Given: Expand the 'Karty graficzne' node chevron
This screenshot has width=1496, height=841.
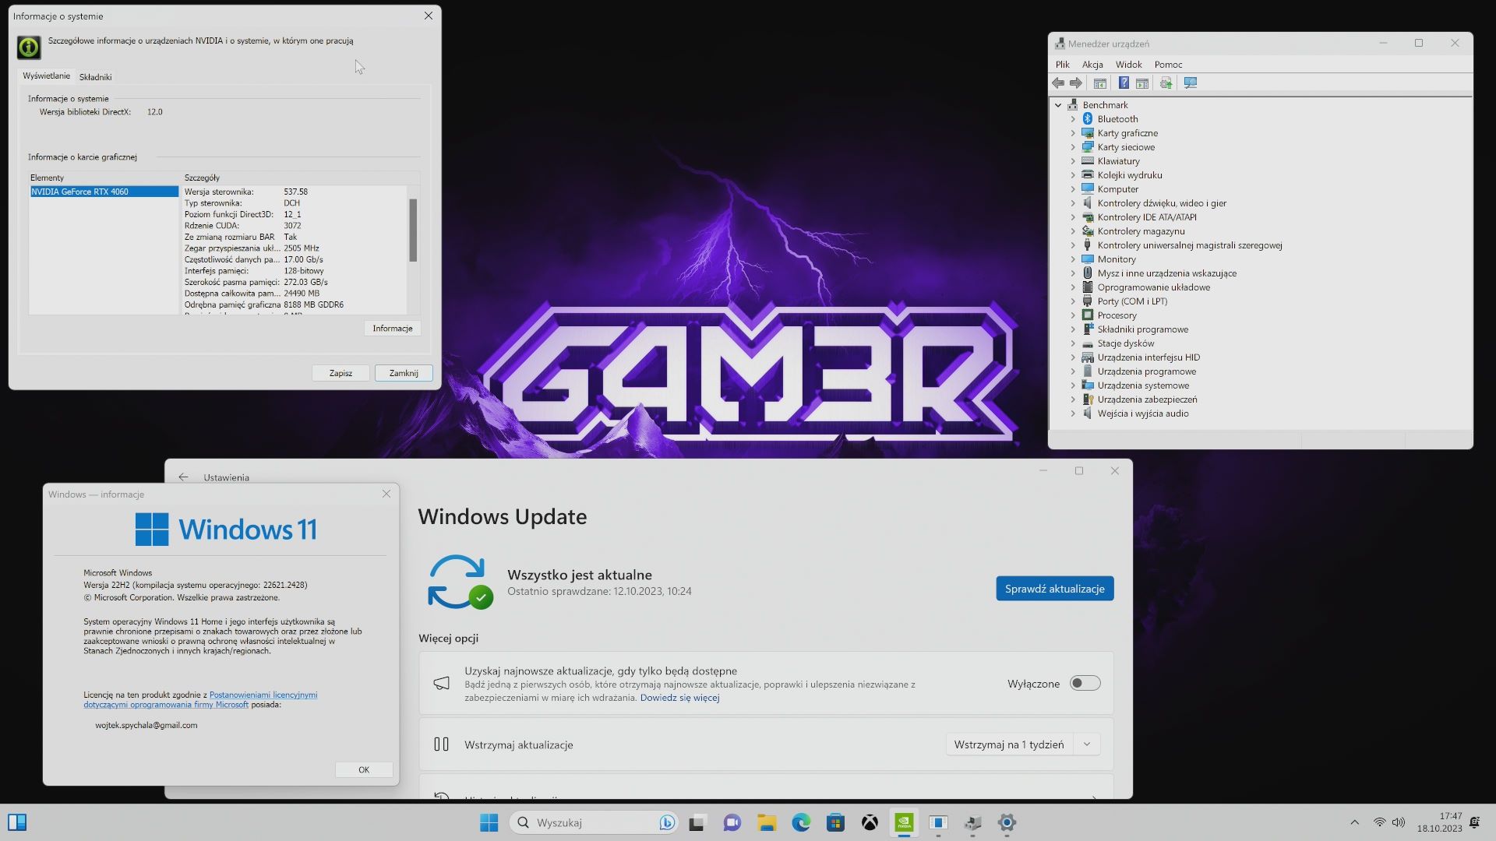Looking at the screenshot, I should coord(1073,133).
